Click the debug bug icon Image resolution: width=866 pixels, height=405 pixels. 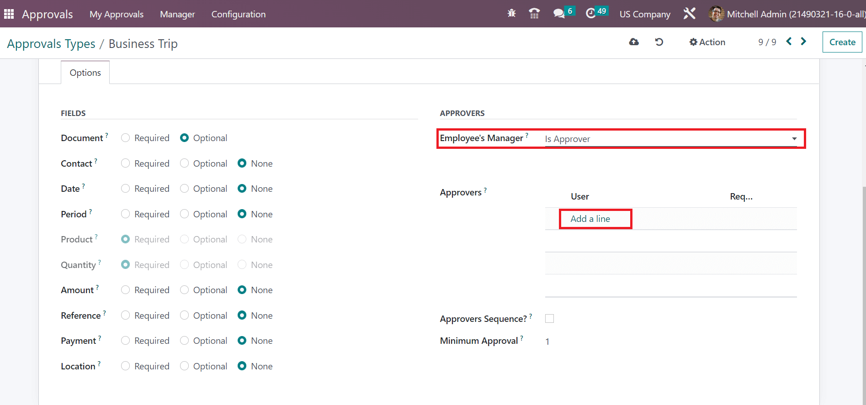511,14
